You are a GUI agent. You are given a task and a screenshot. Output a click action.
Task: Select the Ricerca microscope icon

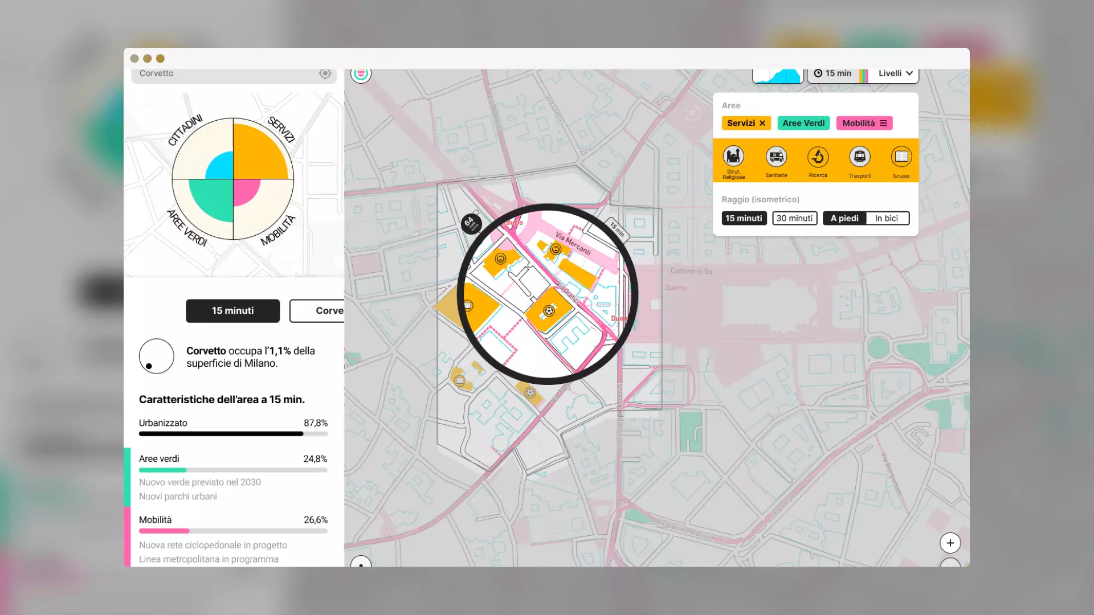click(818, 156)
